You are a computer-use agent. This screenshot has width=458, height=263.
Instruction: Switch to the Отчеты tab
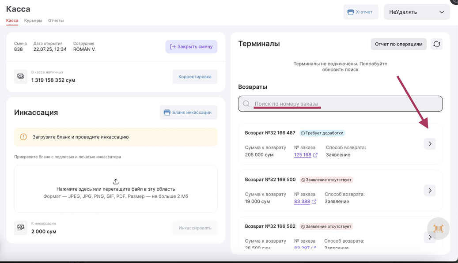click(56, 20)
